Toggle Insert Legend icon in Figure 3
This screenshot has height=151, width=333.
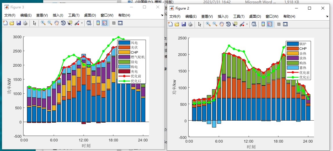[x=104, y=23]
